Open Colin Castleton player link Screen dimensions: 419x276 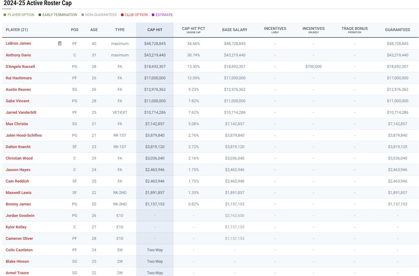19,250
